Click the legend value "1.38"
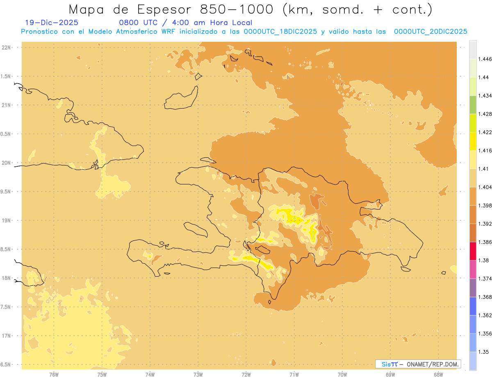This screenshot has height=380, width=492. (484, 260)
